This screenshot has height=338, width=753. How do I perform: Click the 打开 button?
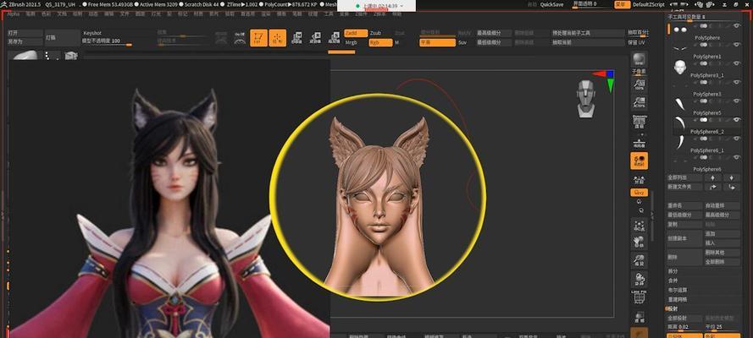coord(25,33)
